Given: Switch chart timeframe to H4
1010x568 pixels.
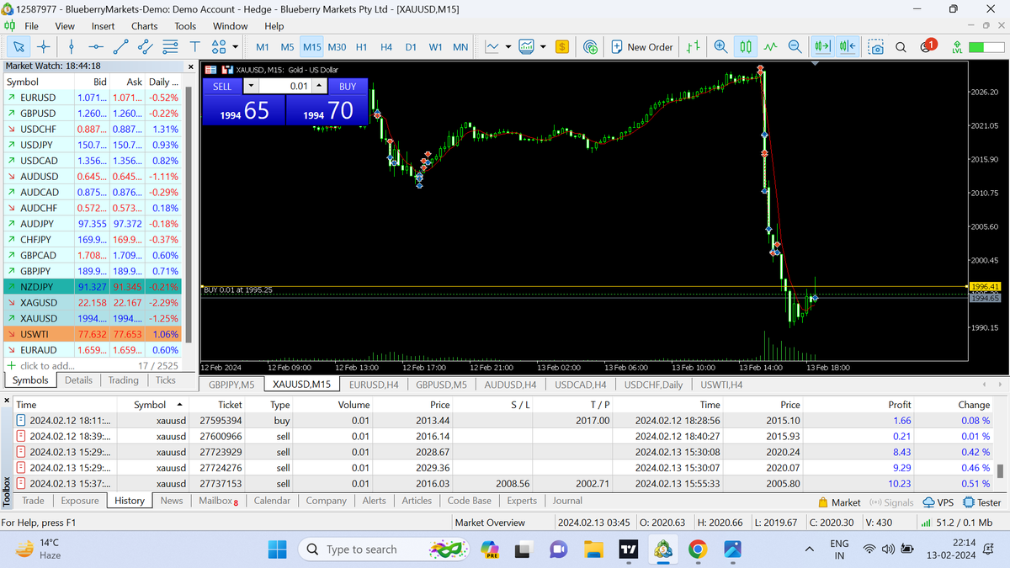Looking at the screenshot, I should (x=386, y=47).
